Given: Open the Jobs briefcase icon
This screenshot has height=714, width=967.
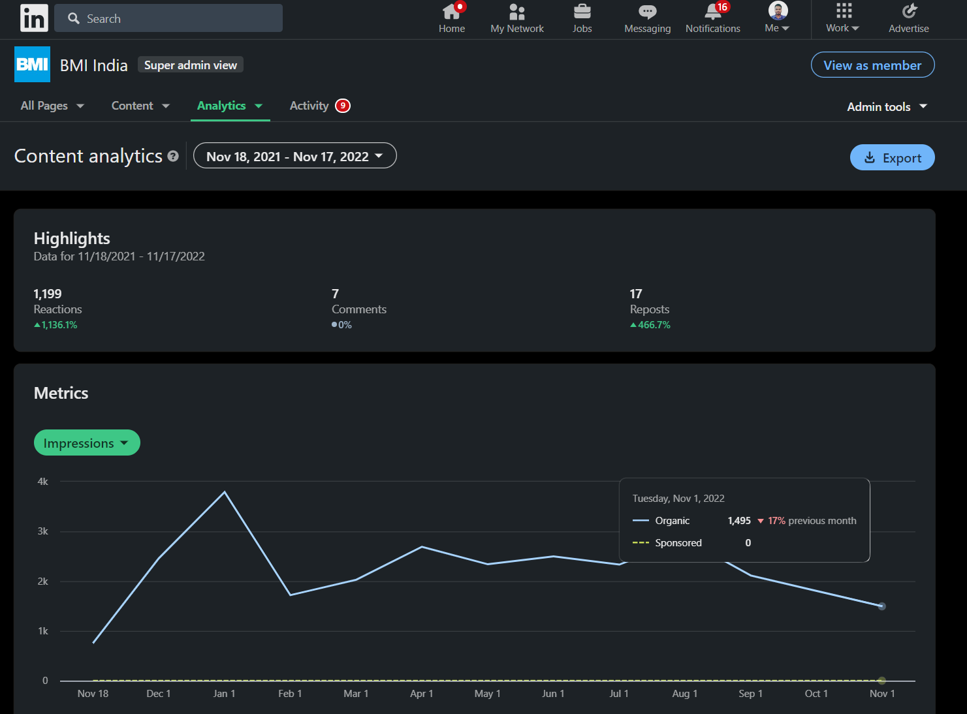Looking at the screenshot, I should 582,12.
